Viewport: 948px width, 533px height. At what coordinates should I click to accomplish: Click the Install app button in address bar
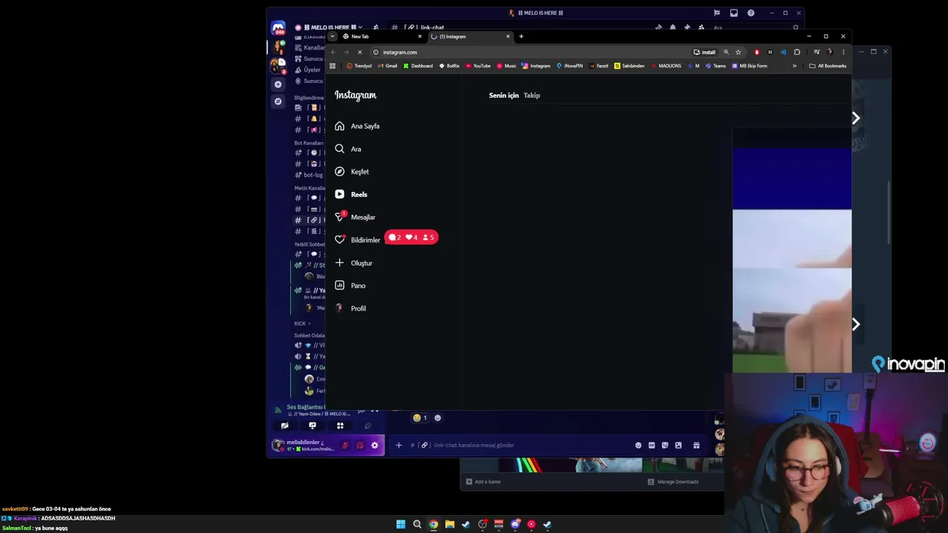[704, 52]
